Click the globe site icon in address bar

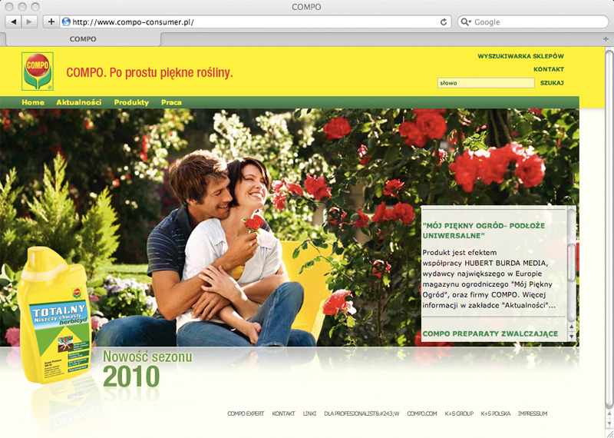[66, 22]
